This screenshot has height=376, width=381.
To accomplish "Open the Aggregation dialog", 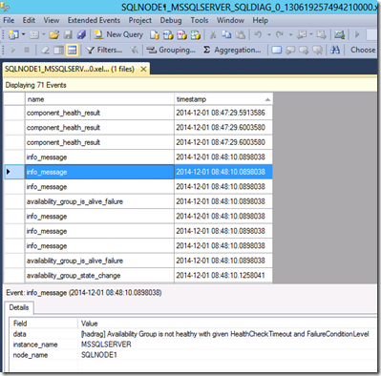I will tap(232, 50).
